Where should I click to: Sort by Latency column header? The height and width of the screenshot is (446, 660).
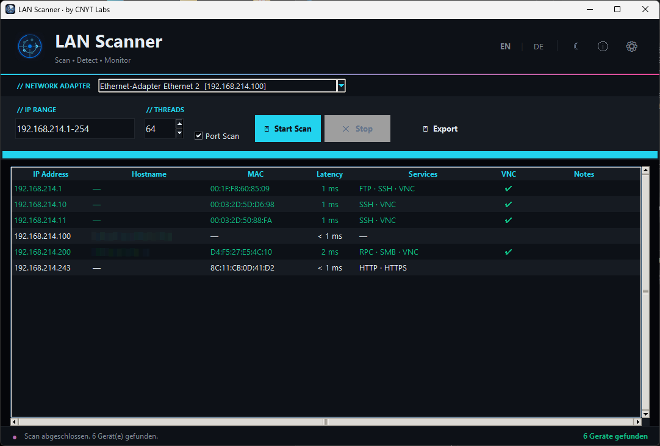(329, 174)
